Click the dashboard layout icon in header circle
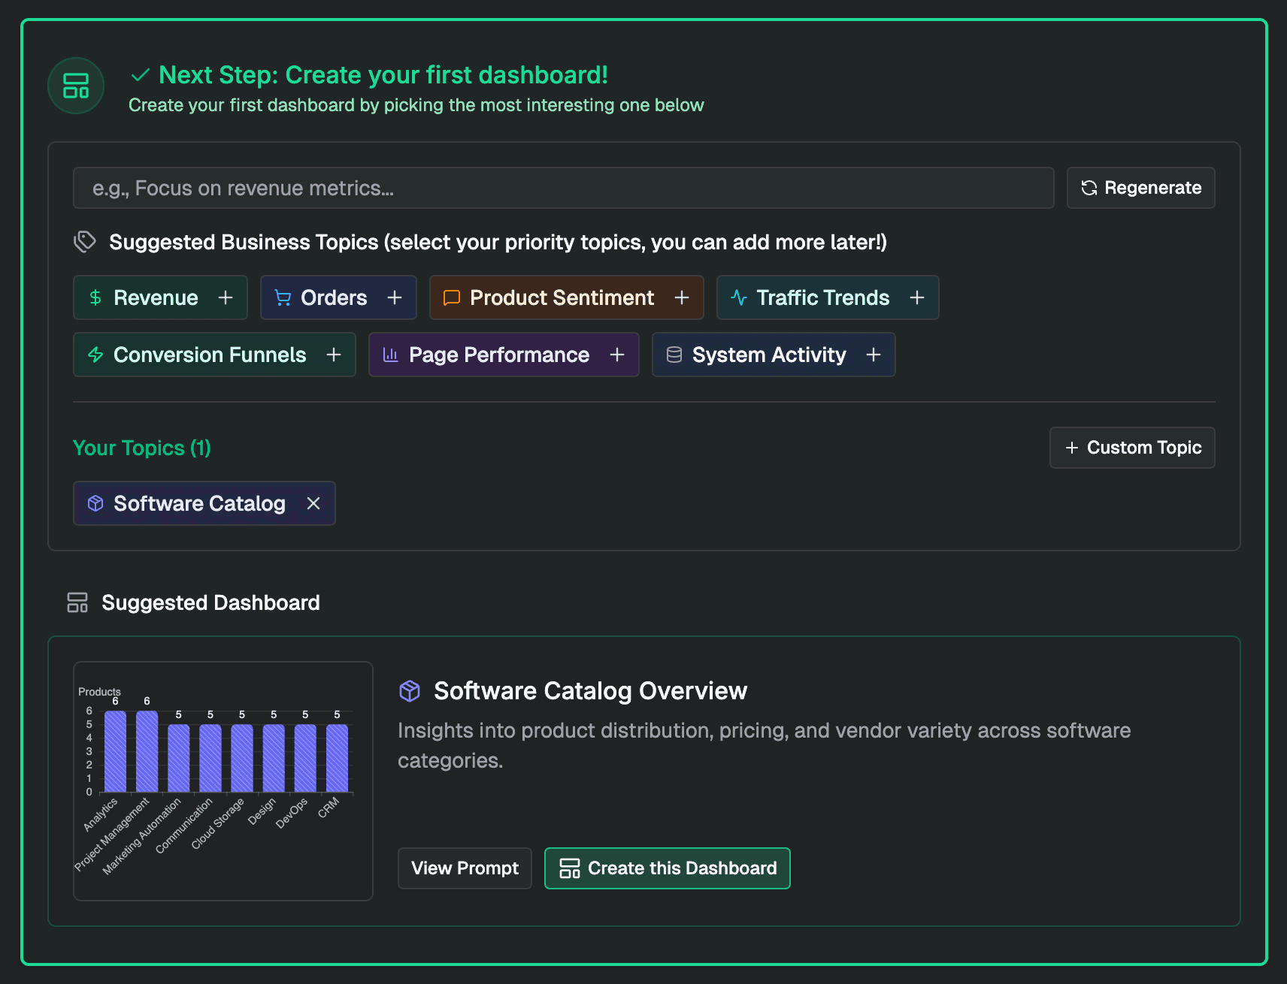The width and height of the screenshot is (1287, 984). point(76,86)
